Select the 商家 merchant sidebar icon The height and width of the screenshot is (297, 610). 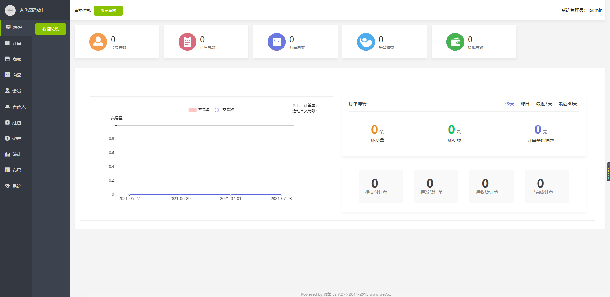coord(7,59)
